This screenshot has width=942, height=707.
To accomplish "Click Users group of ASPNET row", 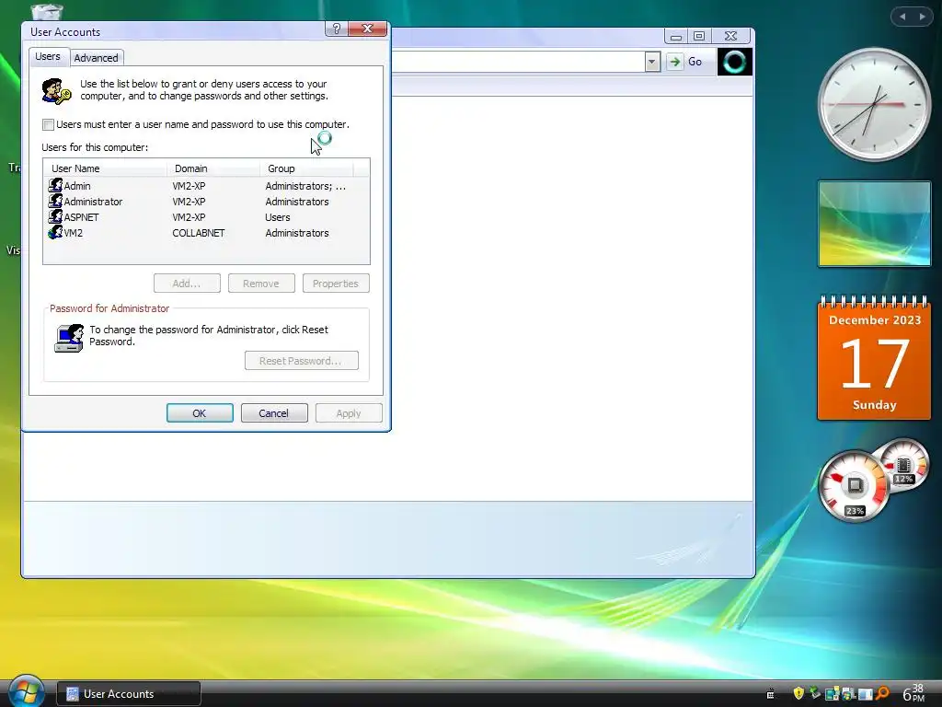I will 278,217.
